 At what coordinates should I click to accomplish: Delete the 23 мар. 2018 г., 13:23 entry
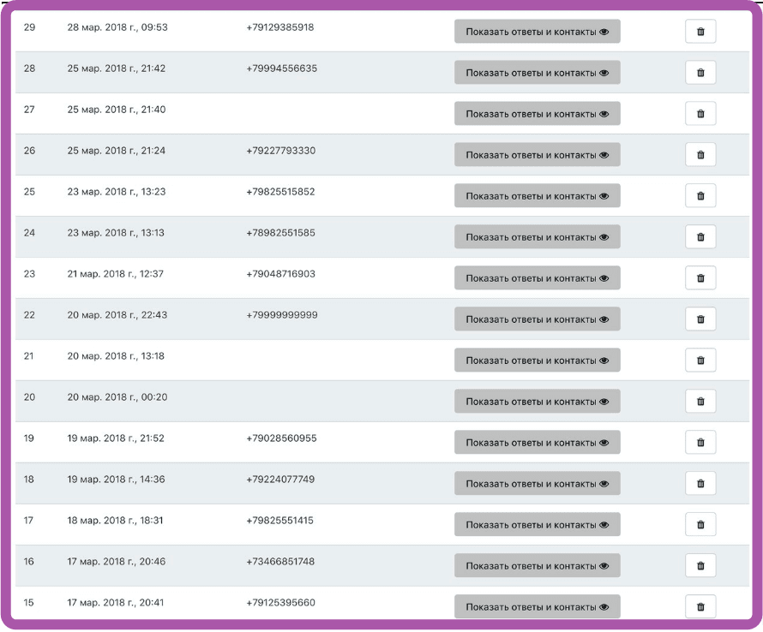coord(700,196)
